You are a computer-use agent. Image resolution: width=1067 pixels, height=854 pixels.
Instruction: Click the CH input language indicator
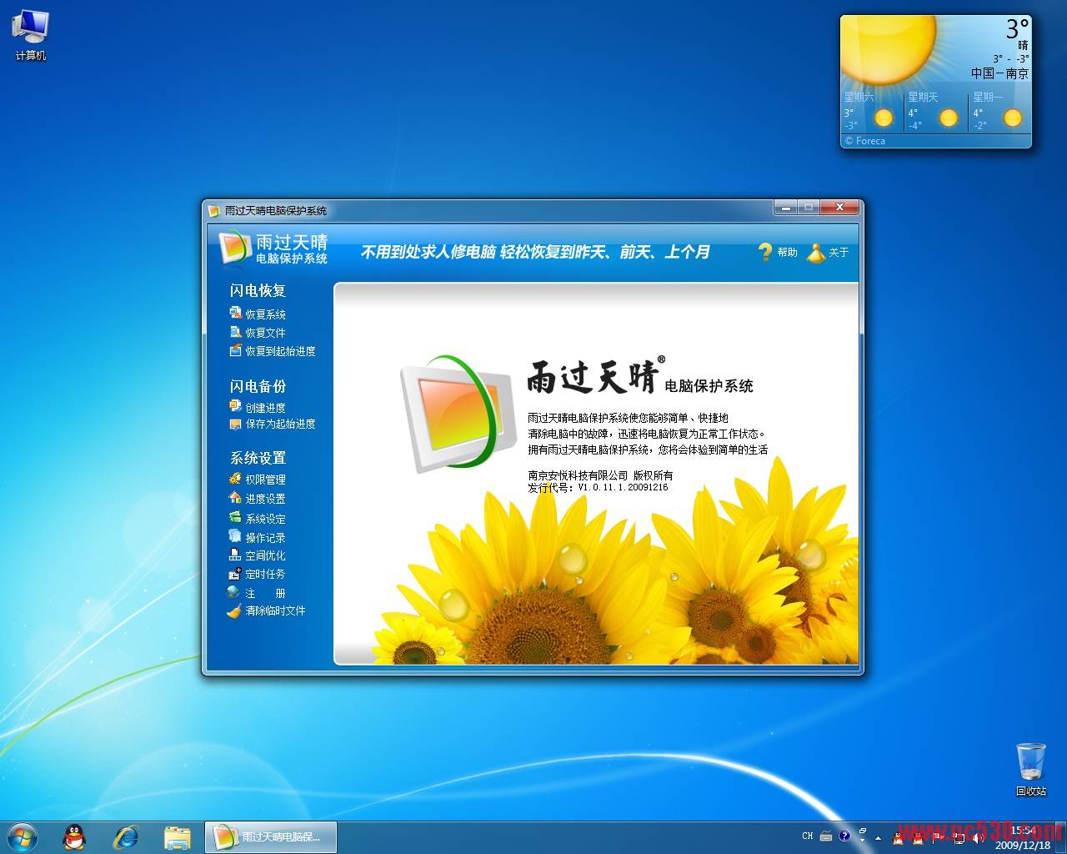[808, 836]
